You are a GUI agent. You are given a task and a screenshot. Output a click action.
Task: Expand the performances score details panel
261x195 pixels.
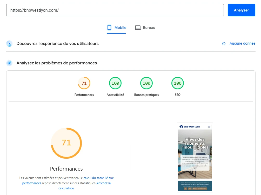tap(66, 169)
